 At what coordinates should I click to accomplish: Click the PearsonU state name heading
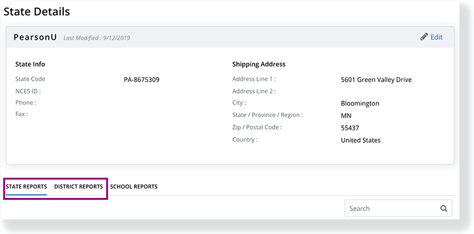35,37
